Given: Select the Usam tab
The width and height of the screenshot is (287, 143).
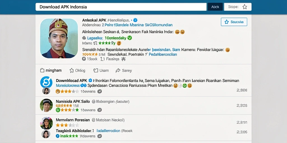Looking at the screenshot, I should [x=101, y=70].
